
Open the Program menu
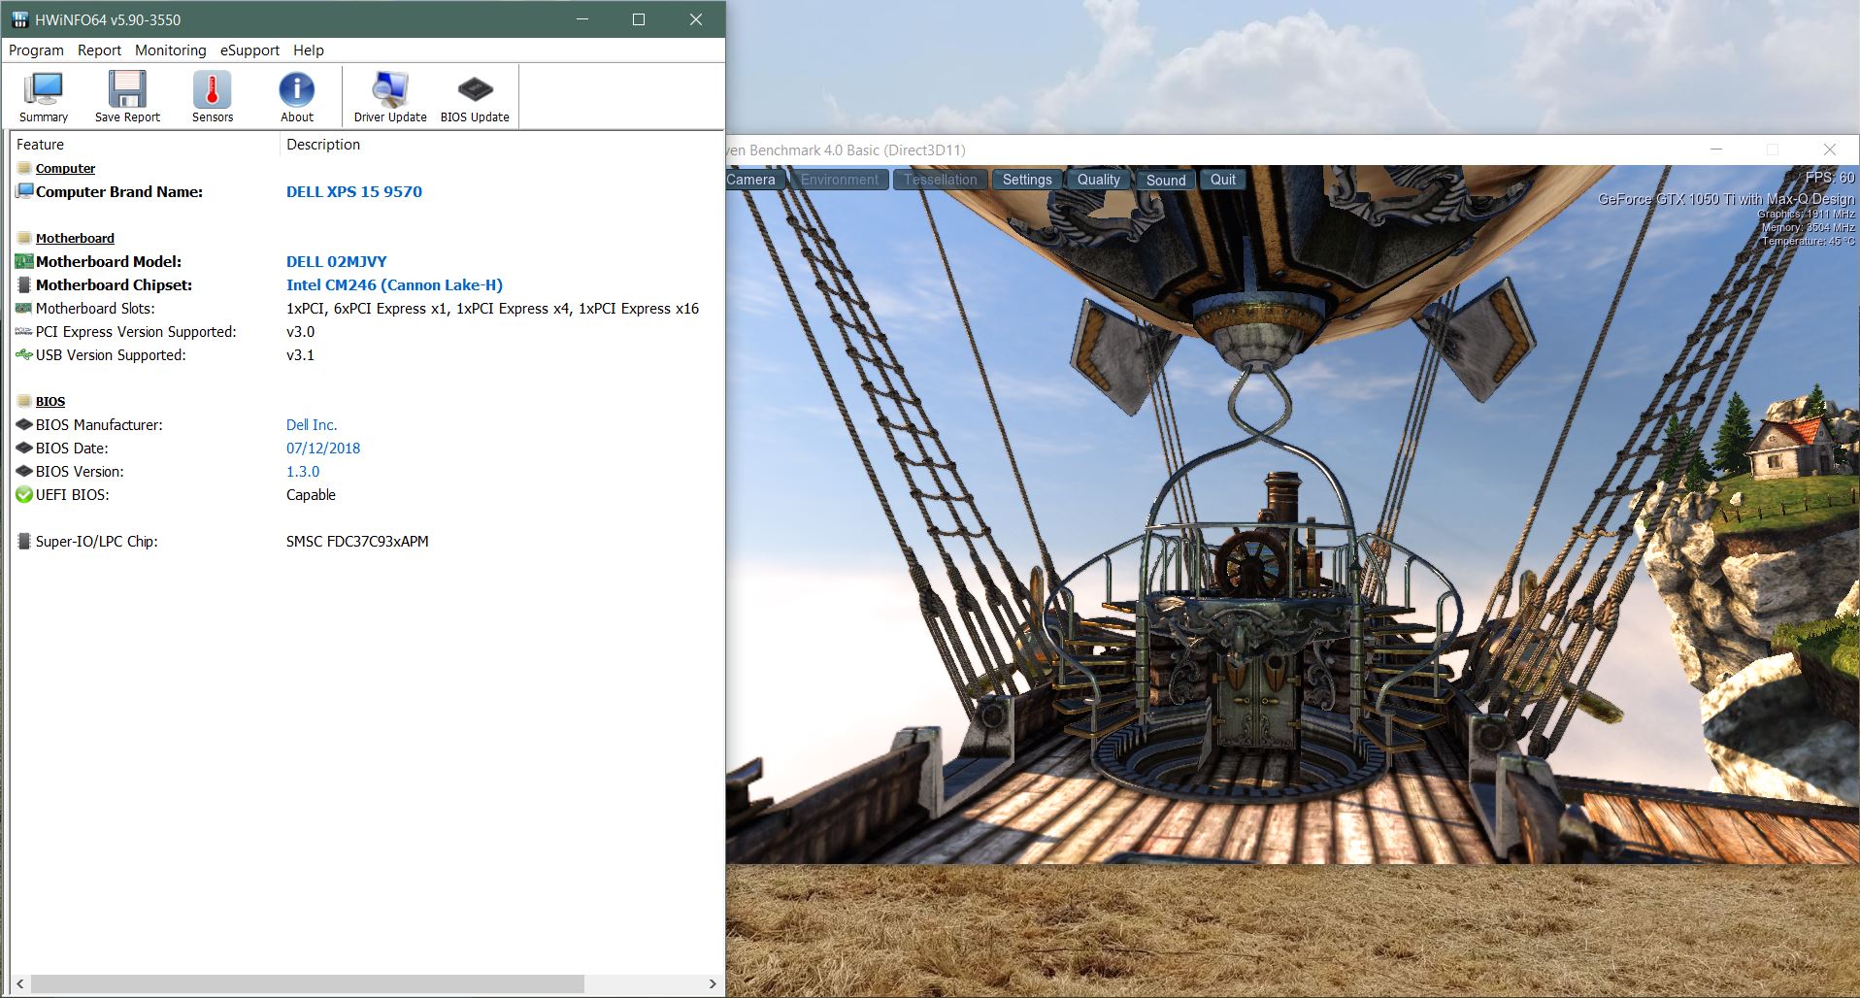click(36, 50)
